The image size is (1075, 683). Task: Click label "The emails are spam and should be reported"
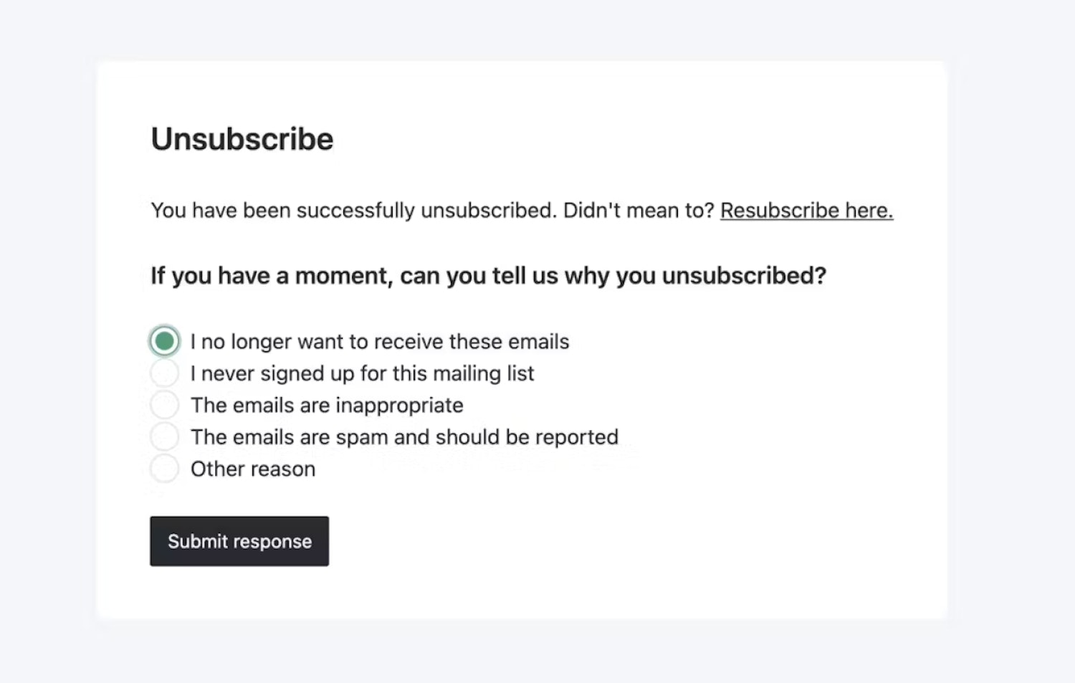click(404, 437)
